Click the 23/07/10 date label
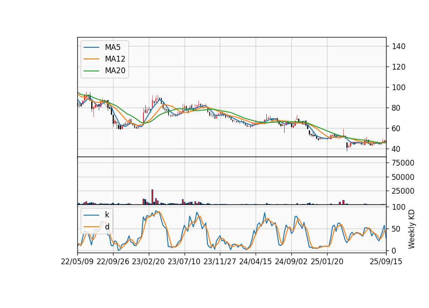 click(x=184, y=262)
